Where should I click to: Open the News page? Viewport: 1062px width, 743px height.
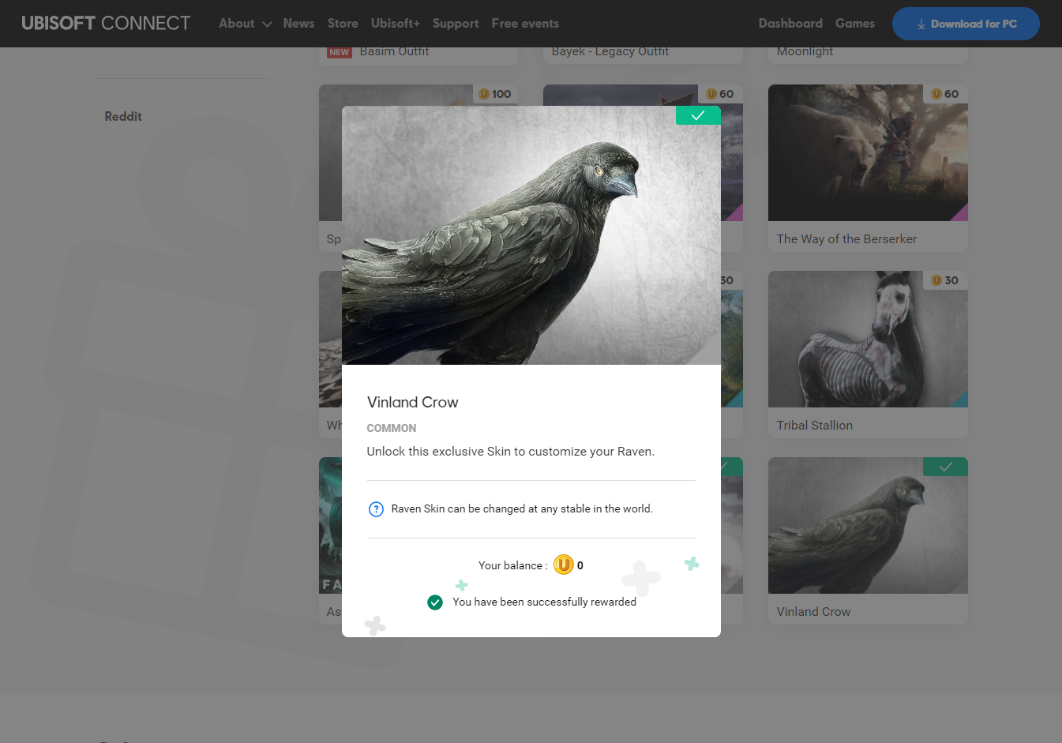298,24
